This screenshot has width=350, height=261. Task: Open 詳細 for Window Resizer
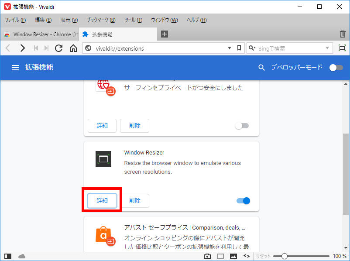click(102, 201)
